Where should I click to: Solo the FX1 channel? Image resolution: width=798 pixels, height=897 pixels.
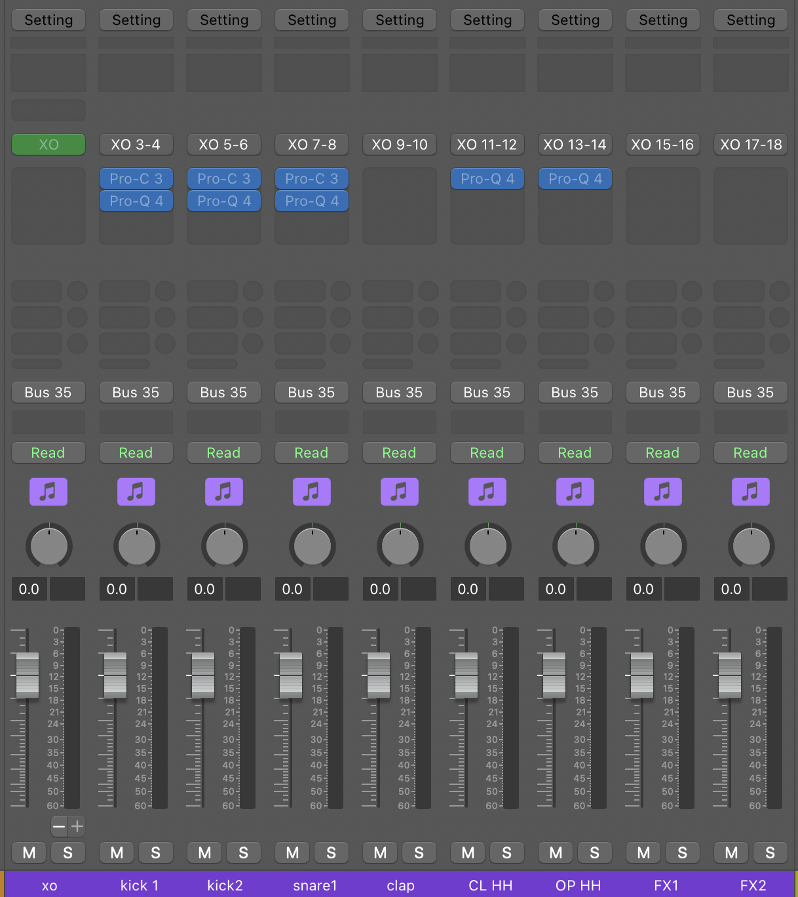tap(683, 852)
